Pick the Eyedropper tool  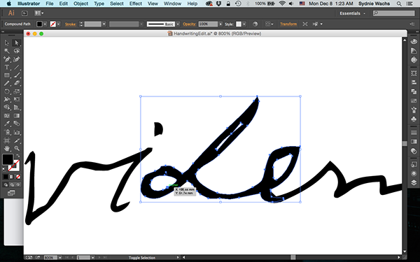[x=7, y=124]
